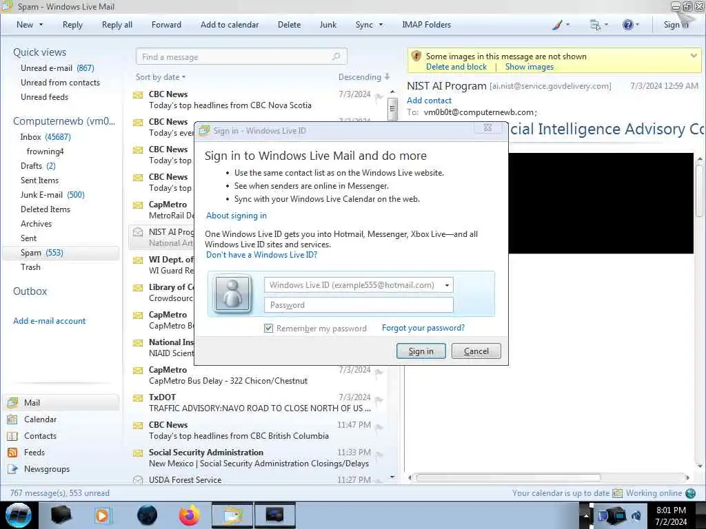Open Calendar via its sidebar icon
The image size is (706, 529).
12,419
